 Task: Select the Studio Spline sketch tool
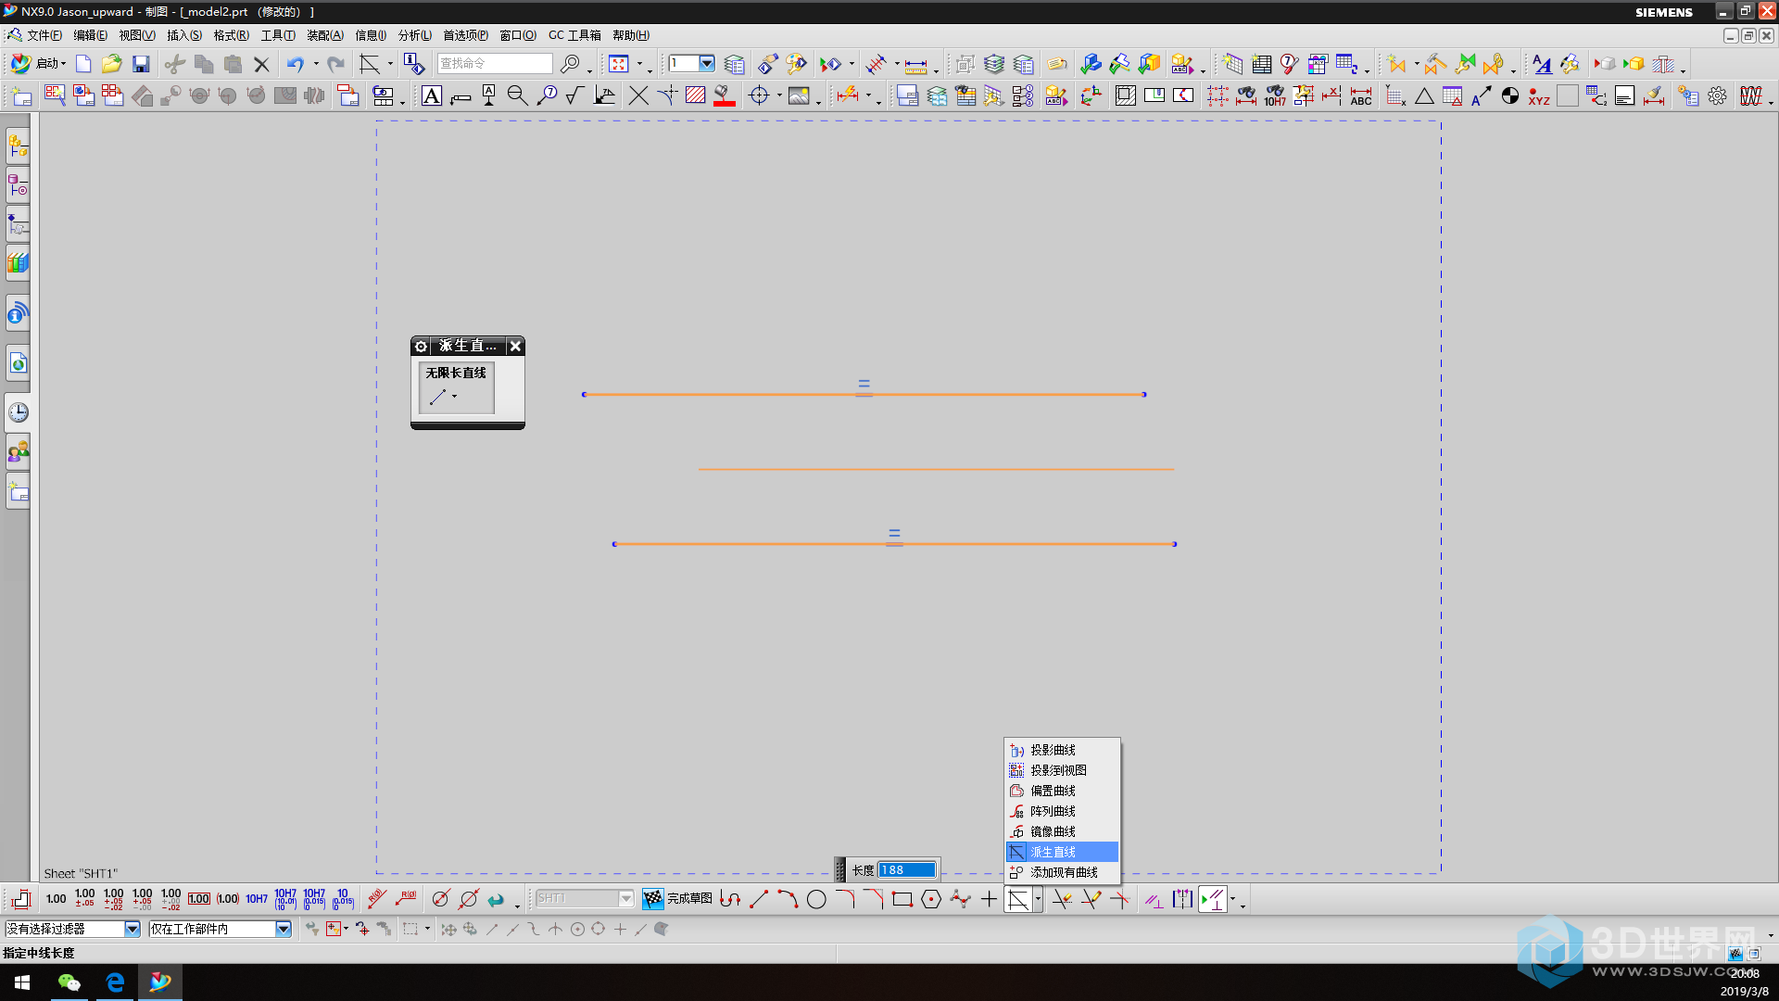click(x=961, y=899)
